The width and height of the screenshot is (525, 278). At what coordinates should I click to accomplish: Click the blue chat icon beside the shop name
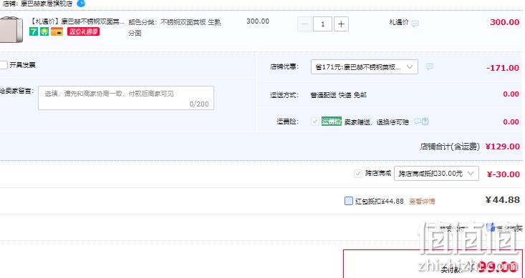[x=81, y=4]
